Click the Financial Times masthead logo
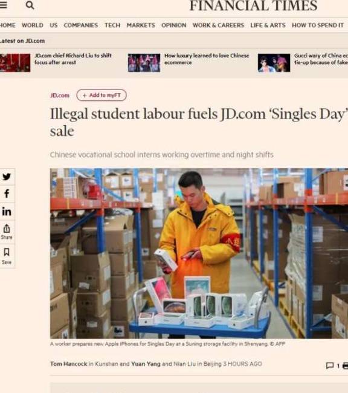Viewport: 348px width, 393px height. pos(254,5)
